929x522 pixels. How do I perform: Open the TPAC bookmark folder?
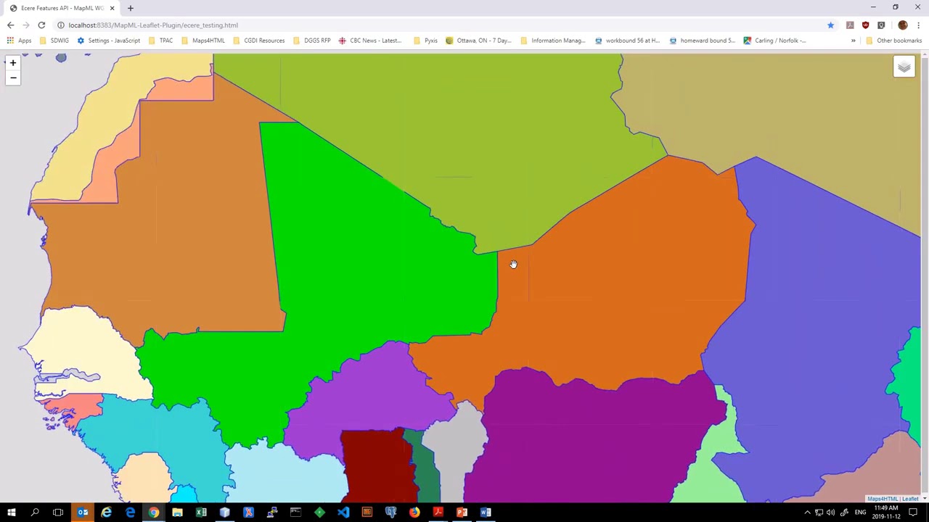point(160,41)
